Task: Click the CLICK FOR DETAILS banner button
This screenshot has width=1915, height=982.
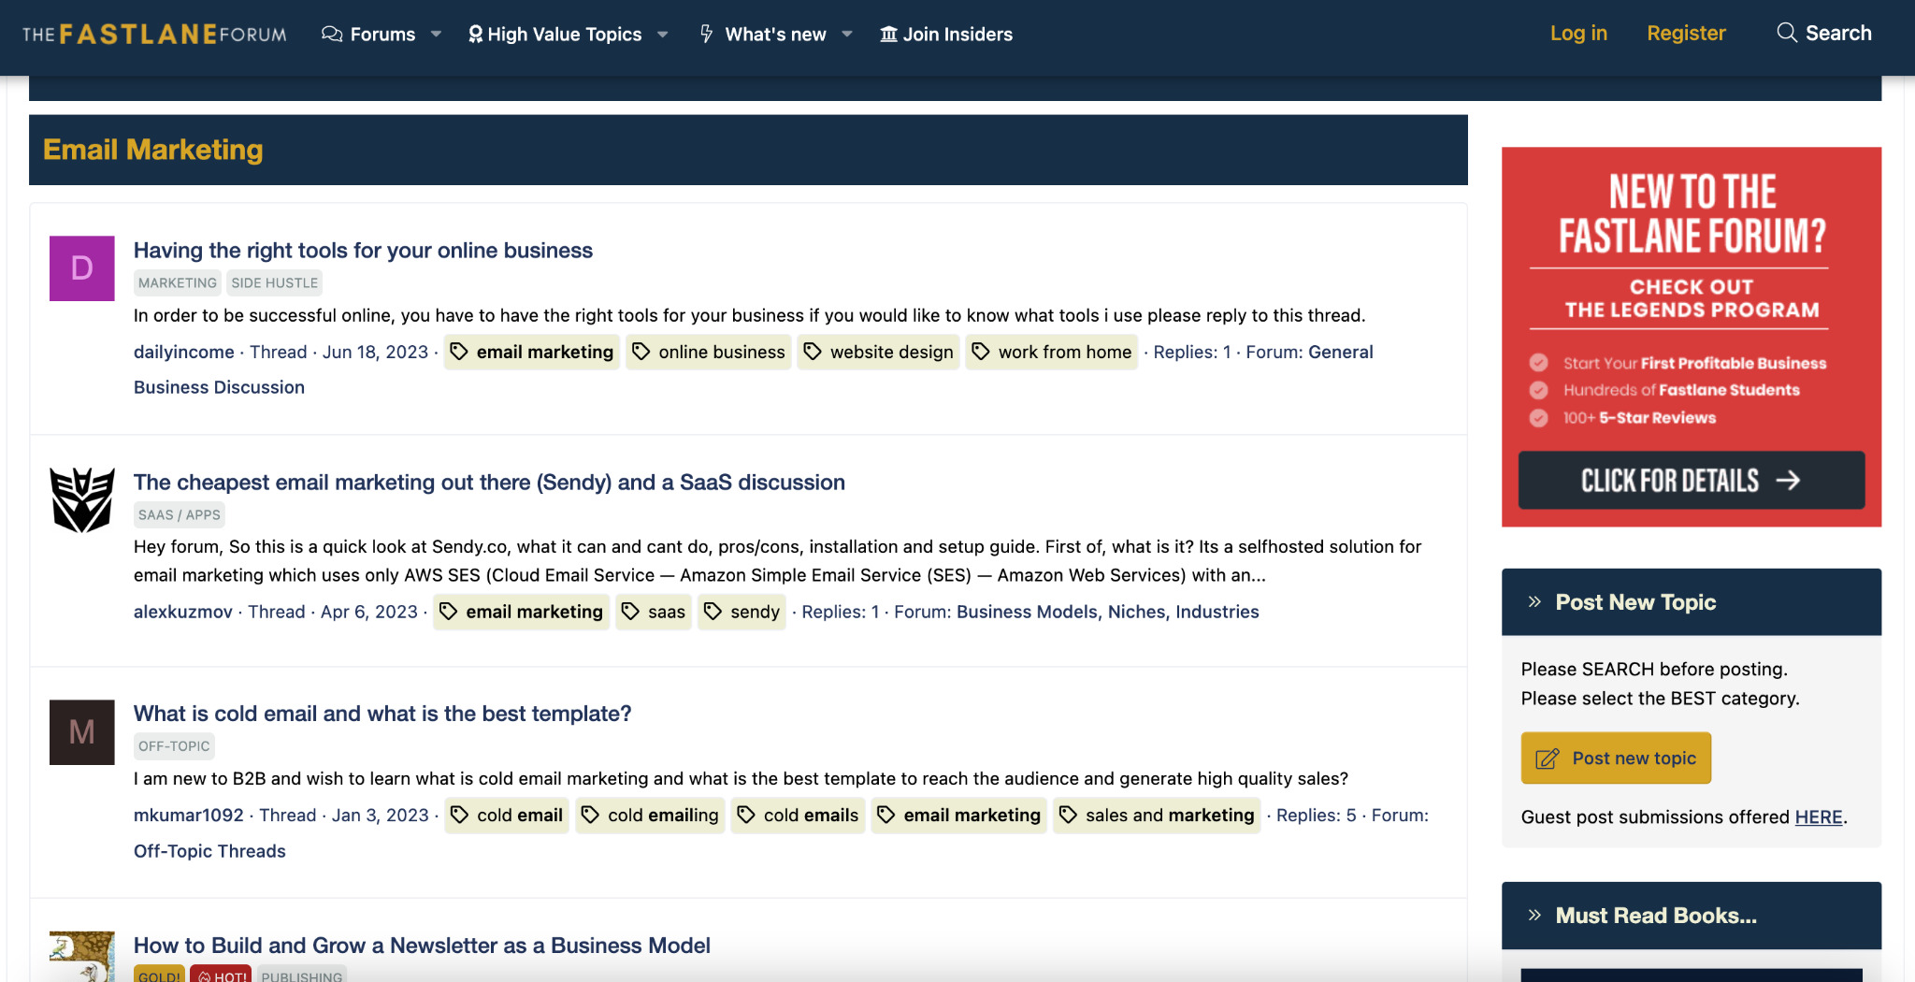Action: point(1692,481)
